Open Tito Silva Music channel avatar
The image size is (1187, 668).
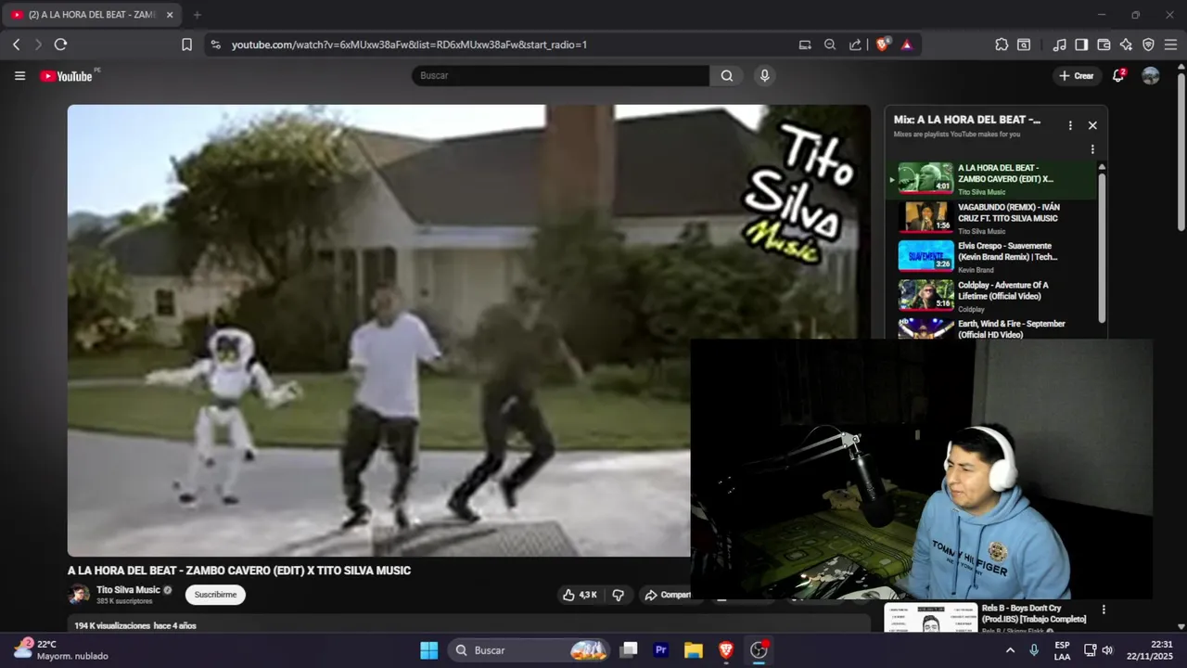[x=79, y=595]
